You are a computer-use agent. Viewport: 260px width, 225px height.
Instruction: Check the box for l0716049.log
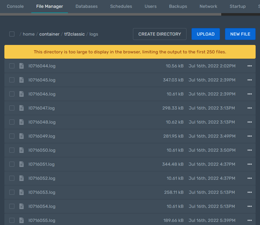click(x=12, y=136)
